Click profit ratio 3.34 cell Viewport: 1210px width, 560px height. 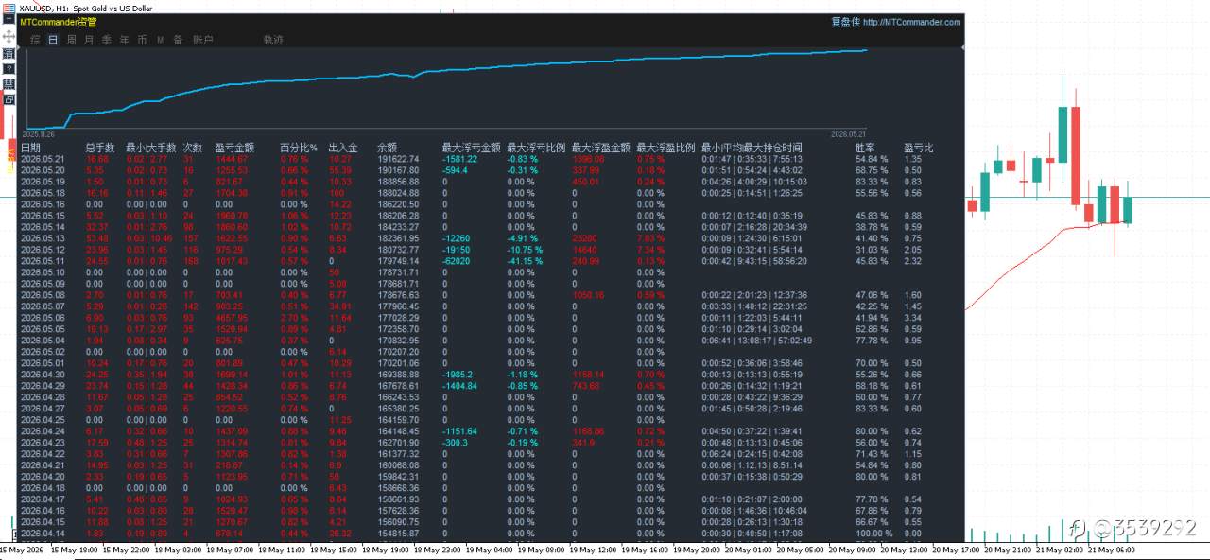pyautogui.click(x=912, y=318)
